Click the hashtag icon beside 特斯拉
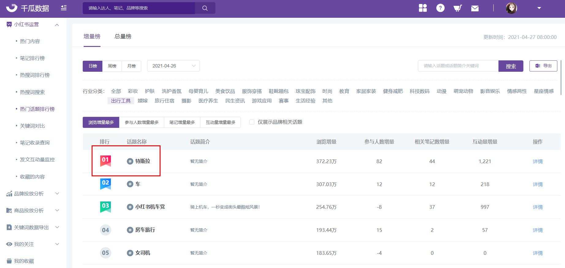 click(x=130, y=161)
